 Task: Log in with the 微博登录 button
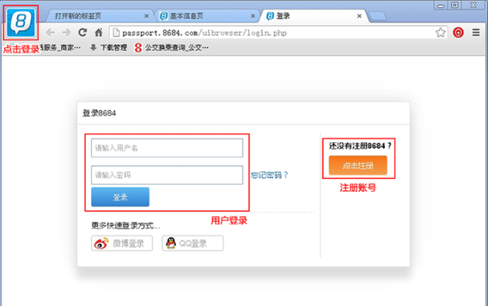pyautogui.click(x=122, y=243)
